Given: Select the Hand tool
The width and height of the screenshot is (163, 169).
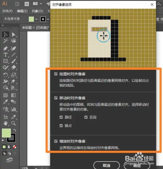Looking at the screenshot, I should 6,123.
